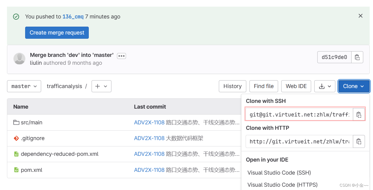This screenshot has width=373, height=190.
Task: Click the liulin author name
Action: (36, 63)
